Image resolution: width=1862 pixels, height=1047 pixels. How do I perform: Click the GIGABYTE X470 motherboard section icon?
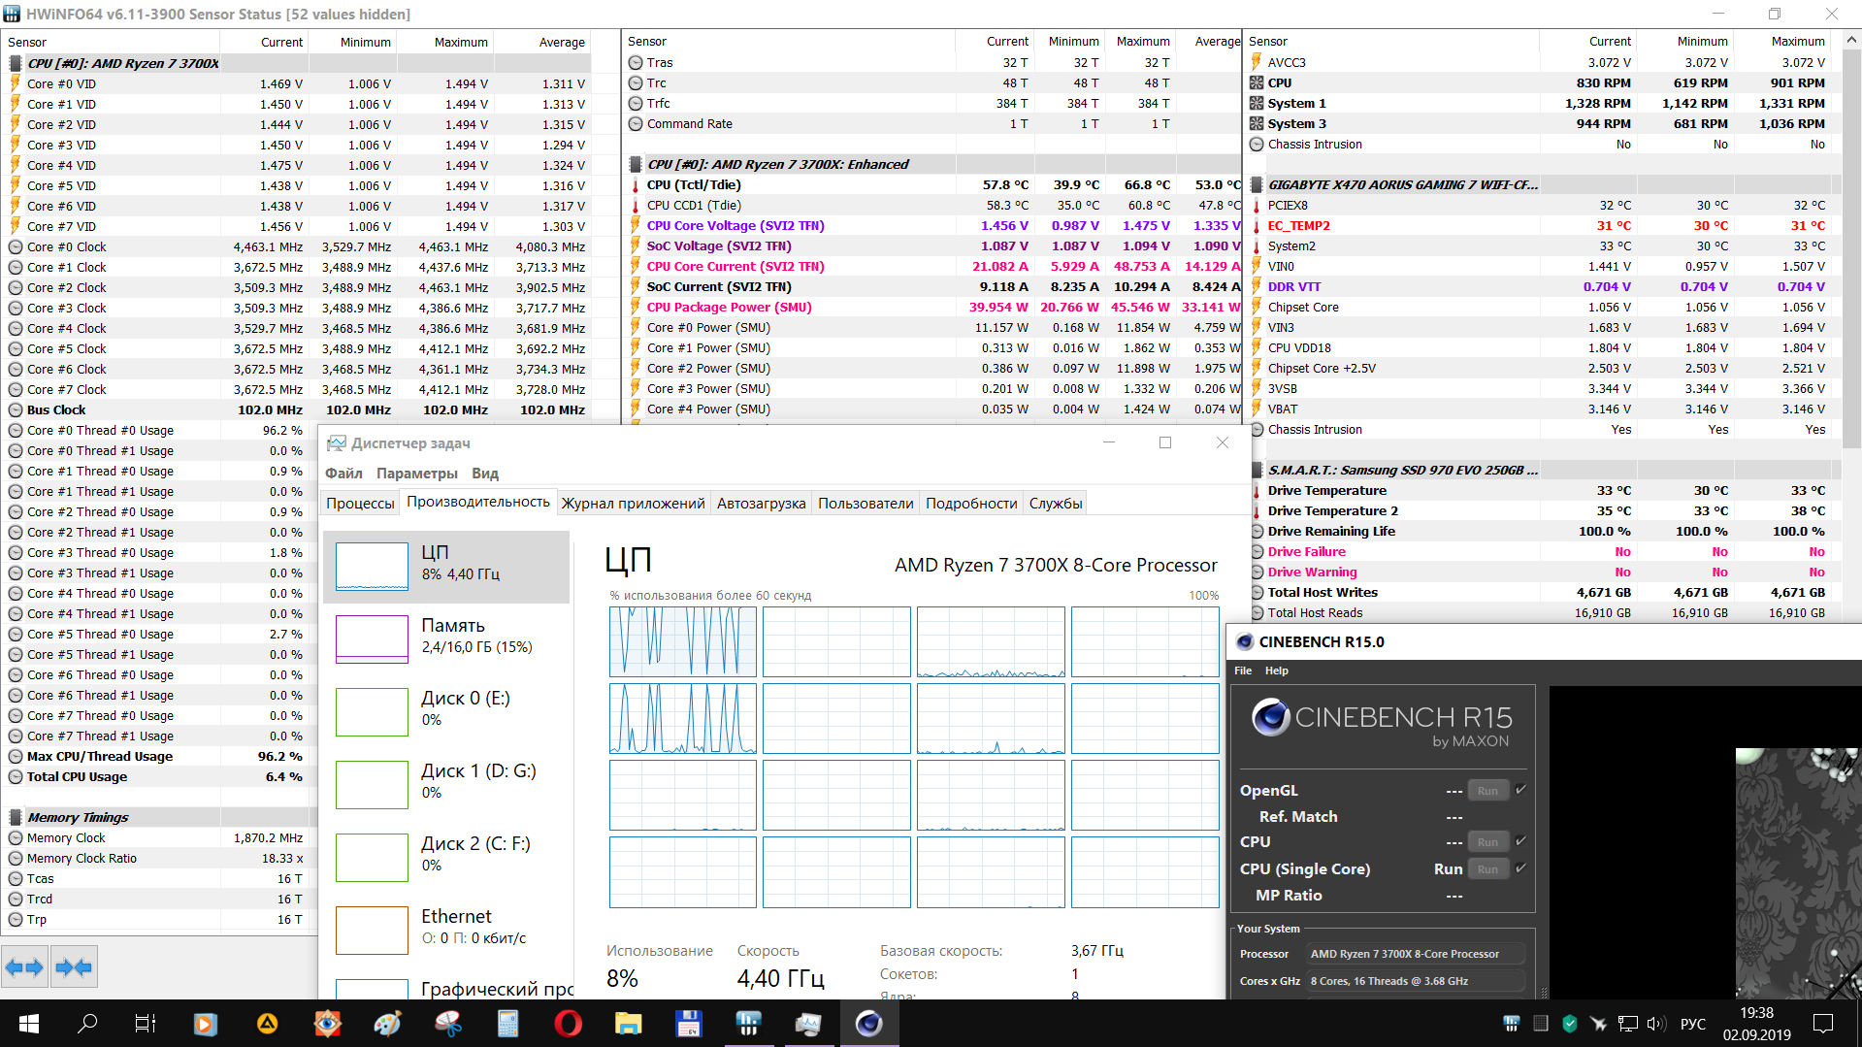coord(1257,184)
